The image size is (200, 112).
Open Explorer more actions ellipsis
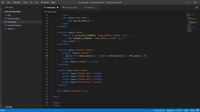pos(37,7)
